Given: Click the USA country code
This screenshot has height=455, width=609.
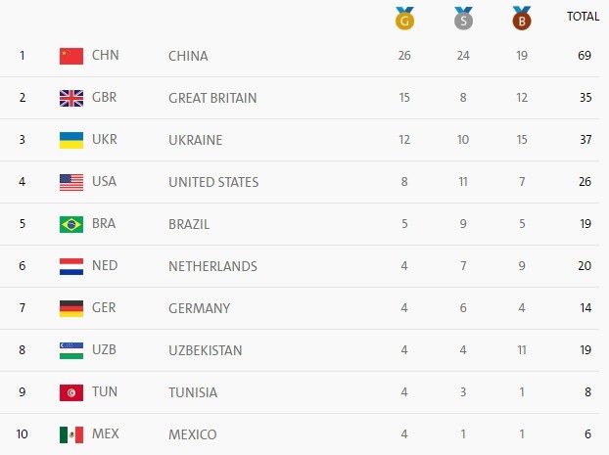Looking at the screenshot, I should tap(104, 182).
